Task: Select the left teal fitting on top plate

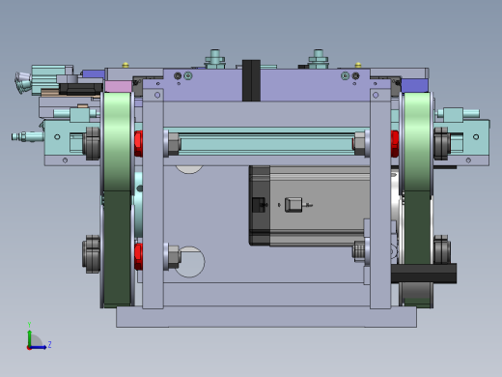Action: click(x=215, y=59)
